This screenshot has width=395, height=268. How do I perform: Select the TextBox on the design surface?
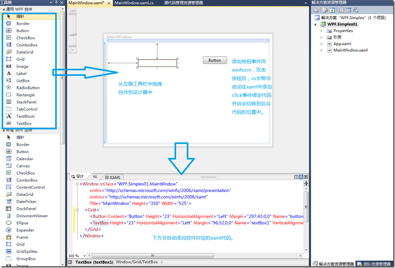point(158,63)
